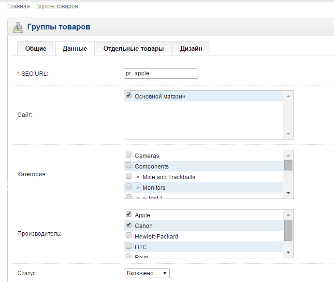Click the SEO URL input field
This screenshot has width=334, height=282.
pos(161,73)
